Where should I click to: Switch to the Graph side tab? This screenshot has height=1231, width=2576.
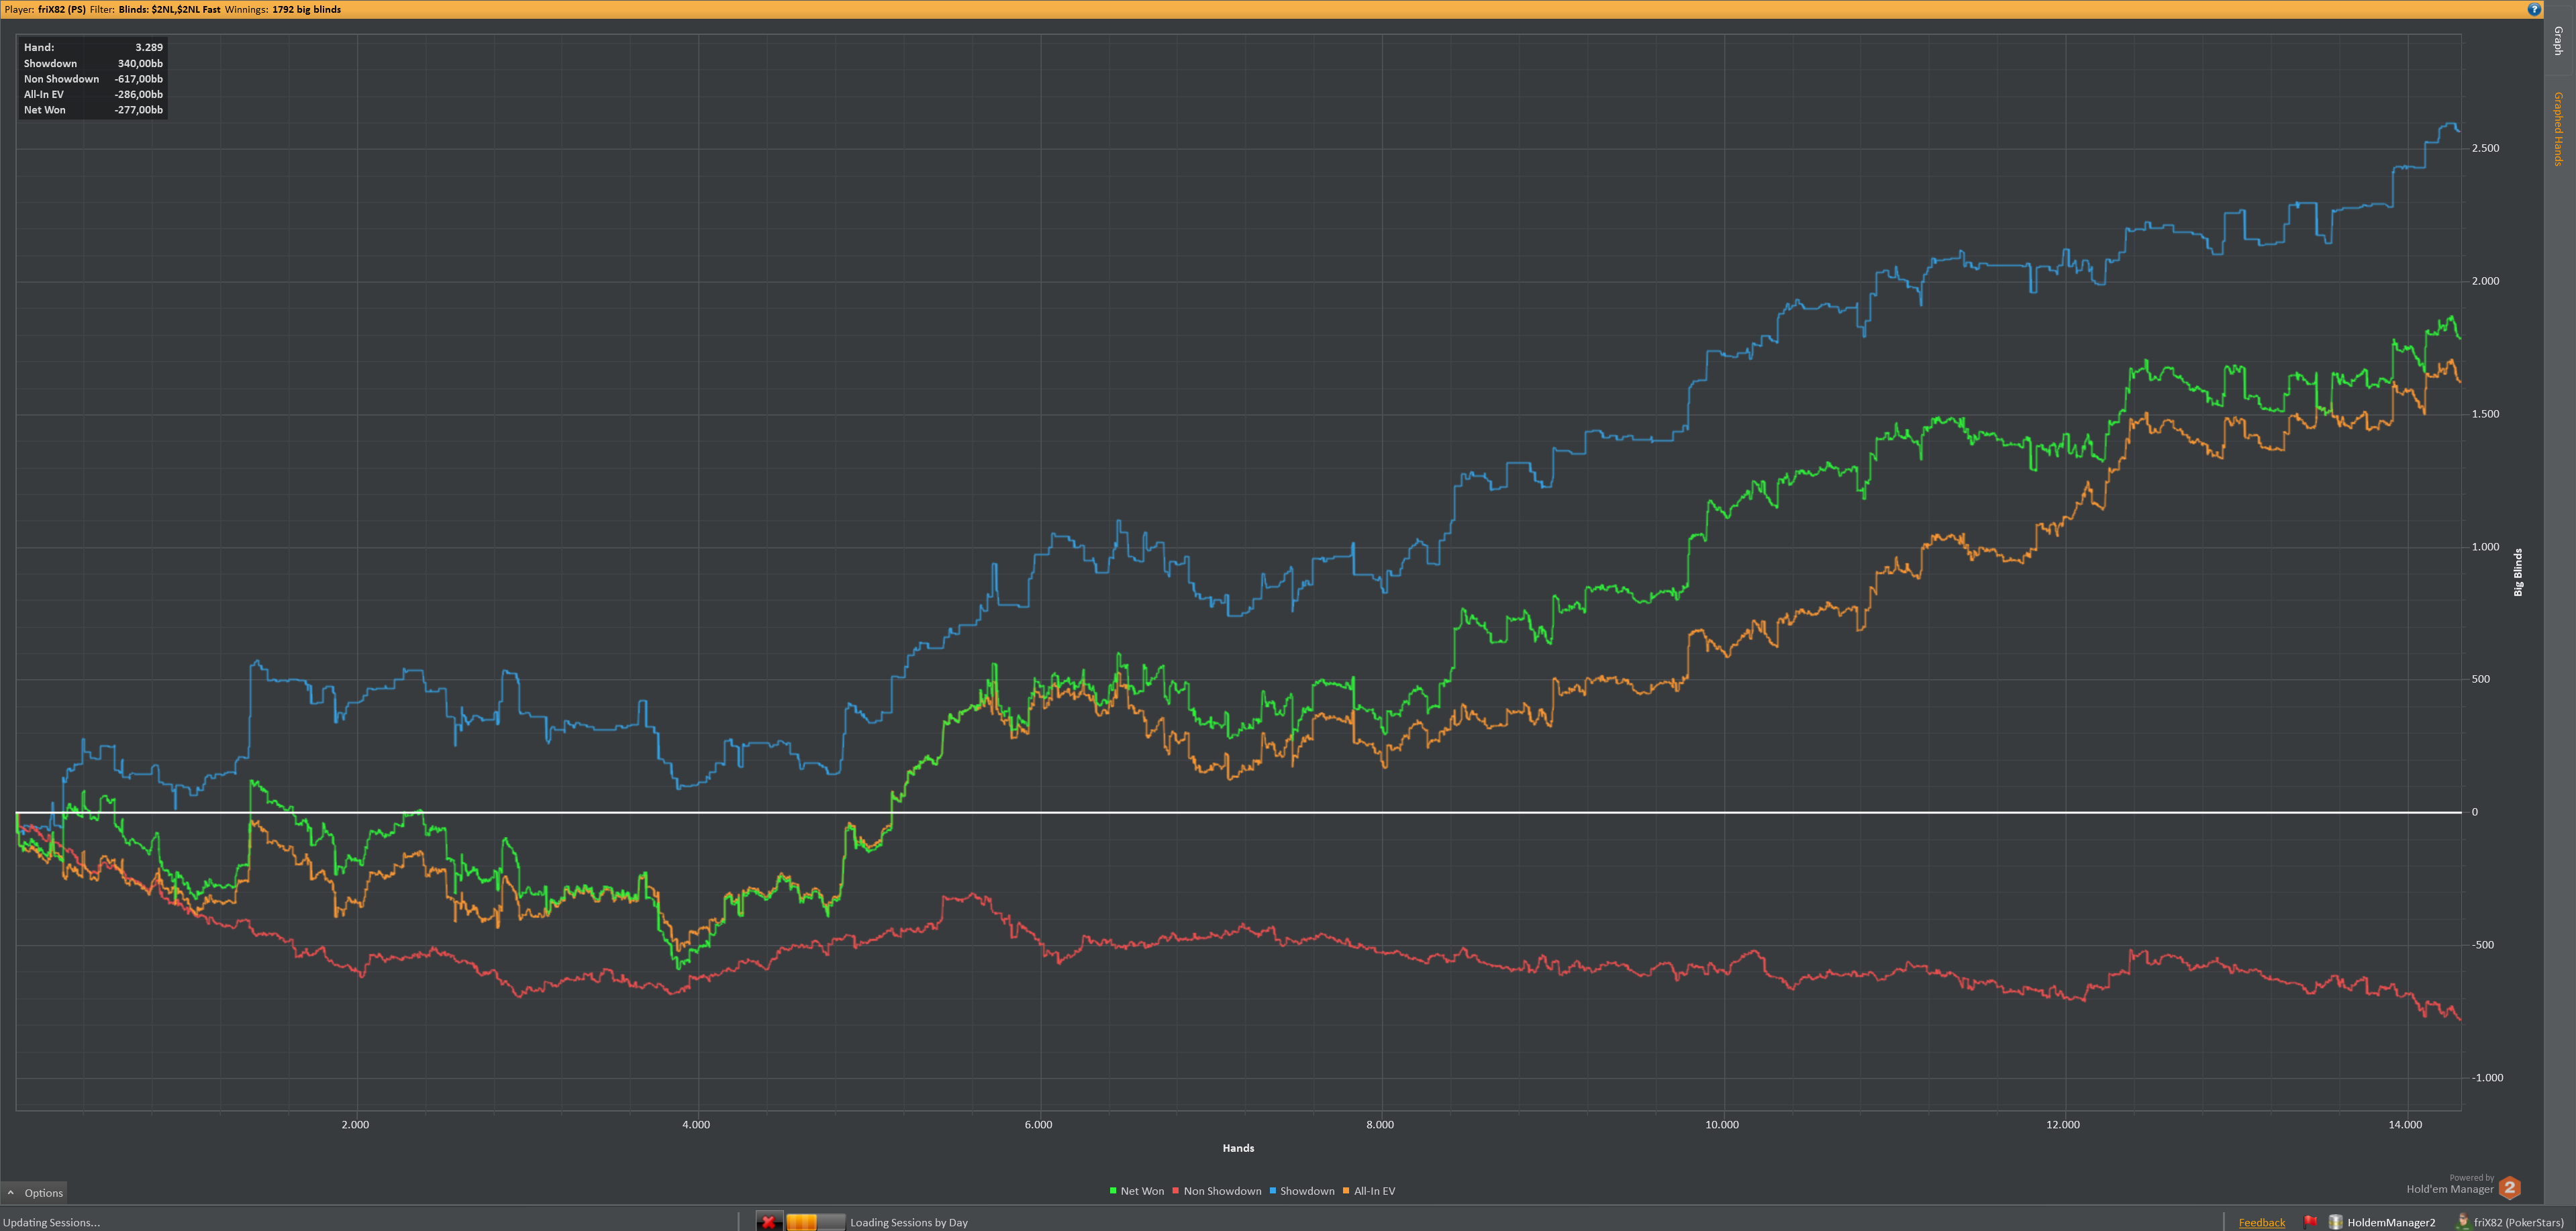[x=2559, y=41]
